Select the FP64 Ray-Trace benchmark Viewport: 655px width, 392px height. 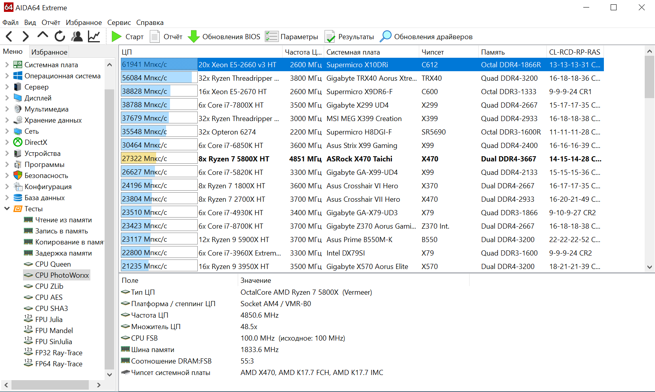pos(59,364)
